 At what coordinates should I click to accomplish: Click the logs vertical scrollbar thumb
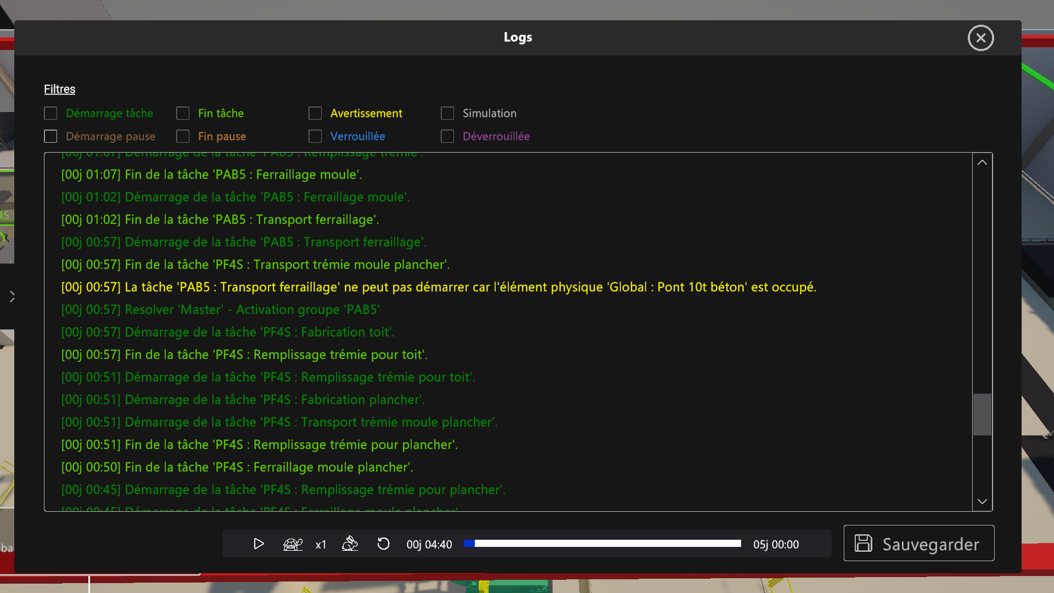pos(982,415)
